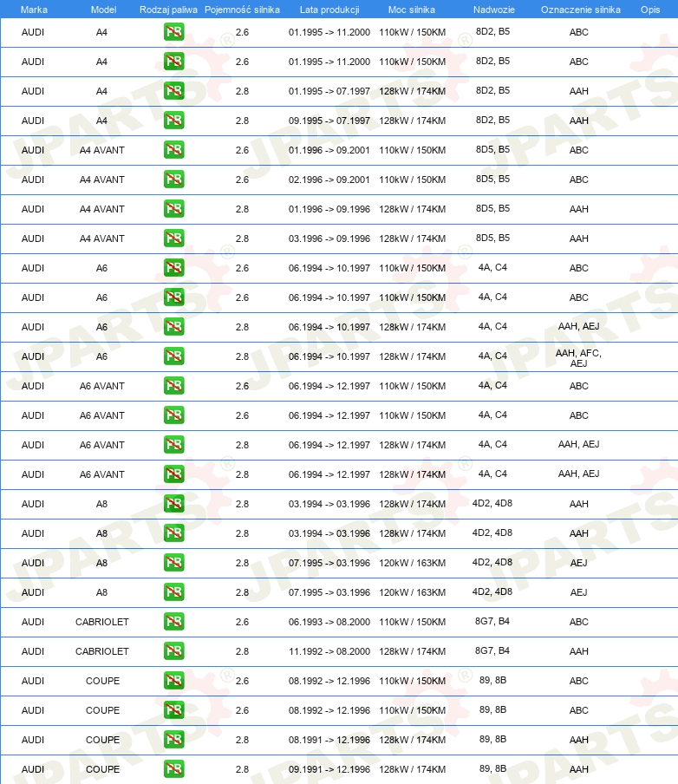Click the Pojemność silnika column header

242,10
